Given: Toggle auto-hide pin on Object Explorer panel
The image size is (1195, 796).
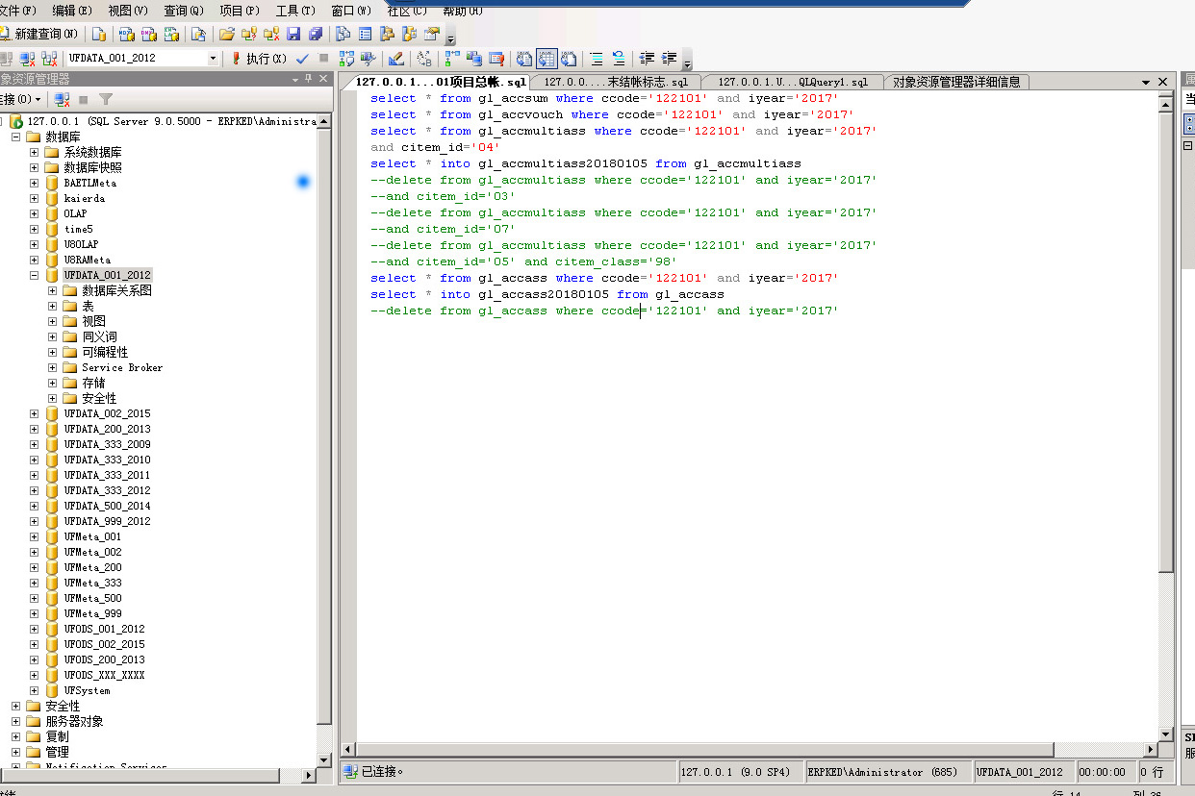Looking at the screenshot, I should [308, 80].
